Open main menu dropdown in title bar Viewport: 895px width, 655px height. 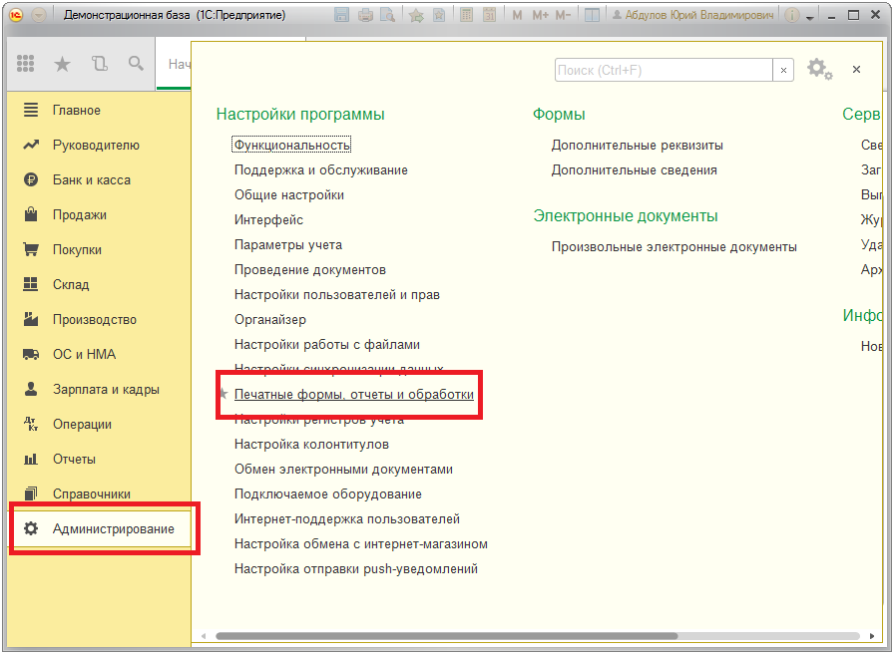38,15
